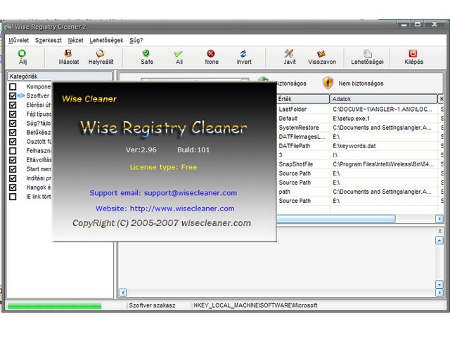This screenshot has height=337, width=450.
Task: Click the Ver:2.96 version text
Action: tap(141, 150)
